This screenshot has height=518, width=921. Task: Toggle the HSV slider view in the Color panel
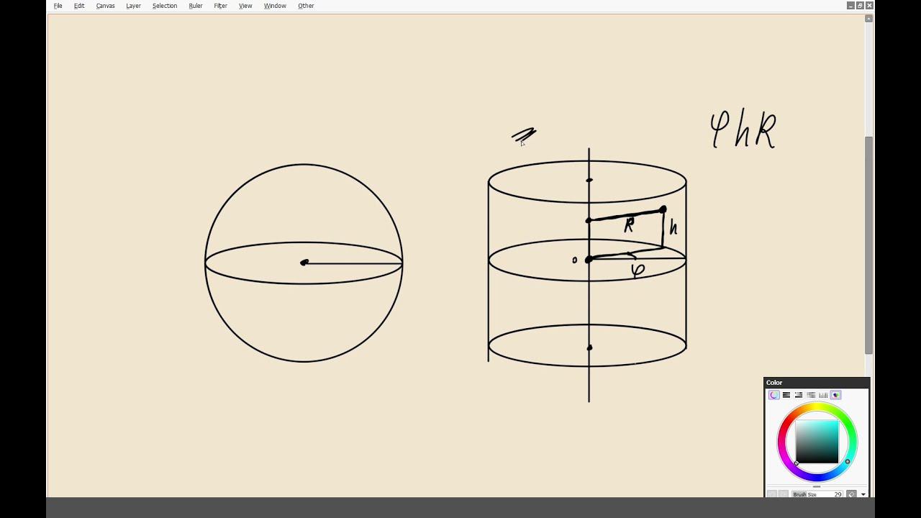click(x=799, y=395)
